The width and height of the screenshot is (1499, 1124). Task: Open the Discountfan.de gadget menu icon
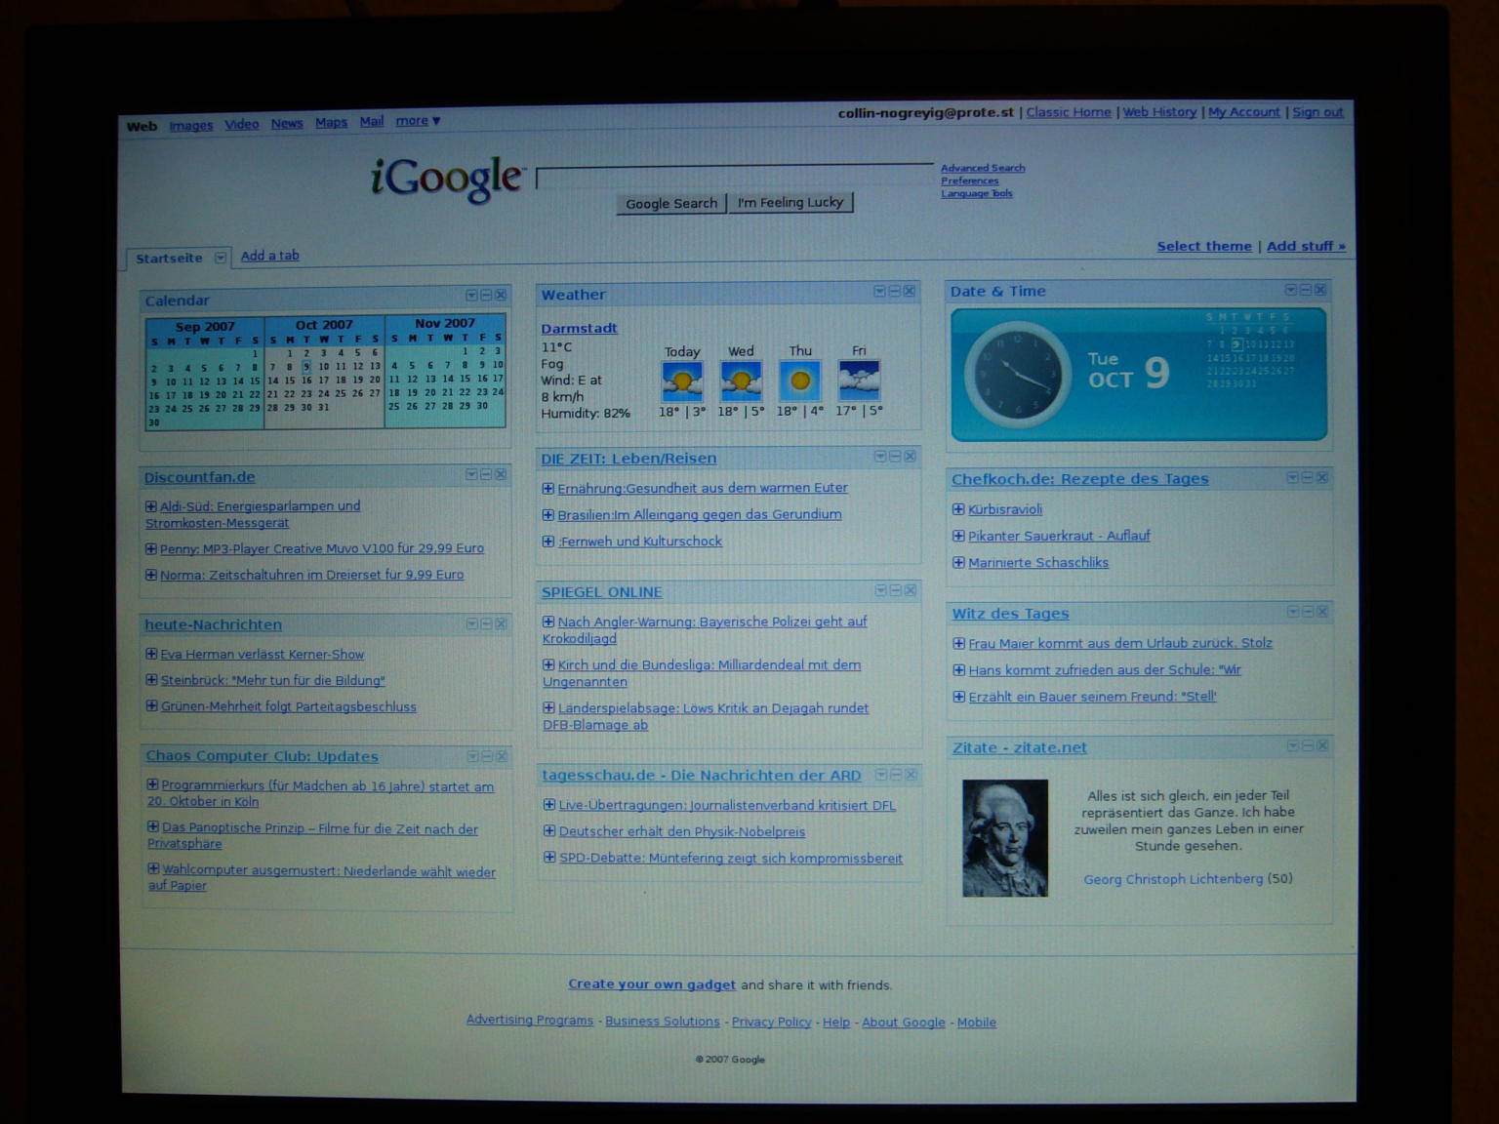tap(471, 474)
